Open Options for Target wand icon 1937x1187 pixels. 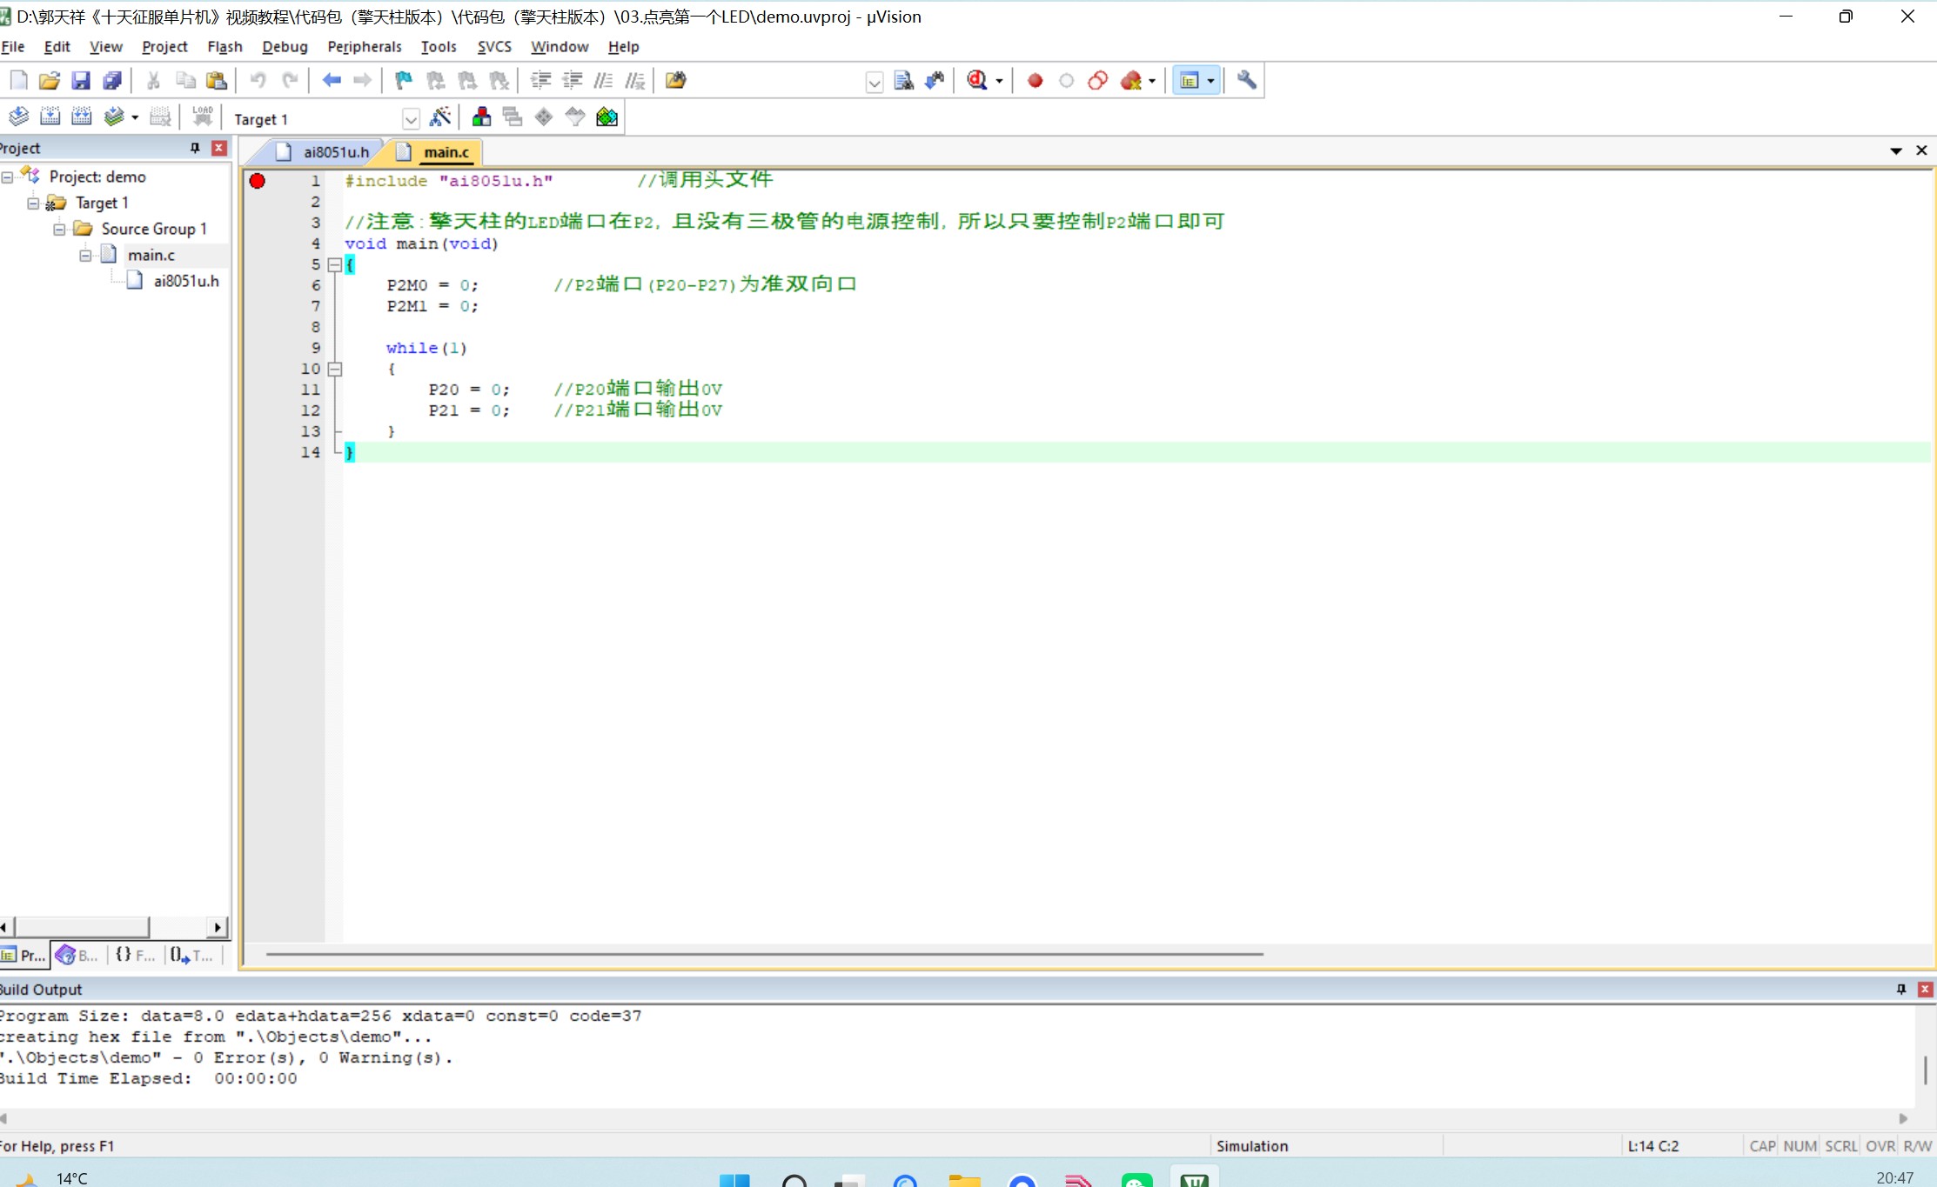click(440, 117)
